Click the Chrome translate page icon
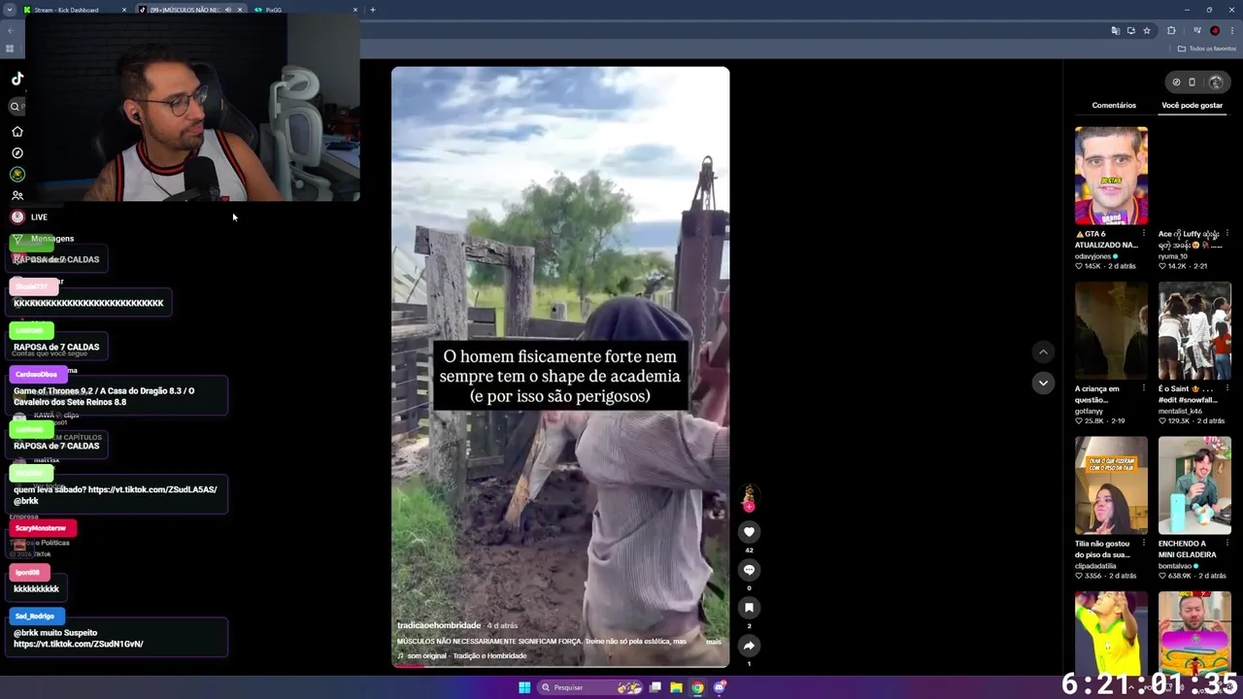This screenshot has height=699, width=1243. tap(1115, 31)
